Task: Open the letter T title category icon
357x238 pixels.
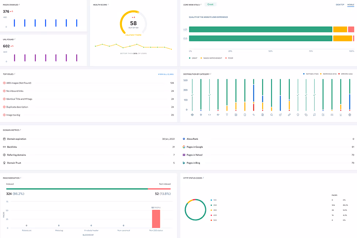Action: [227, 115]
